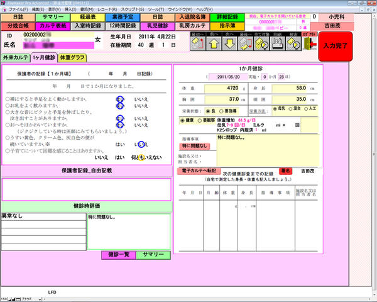This screenshot has width=377, height=302.
Task: Open ファイル(F) menu
Action: (x=18, y=9)
